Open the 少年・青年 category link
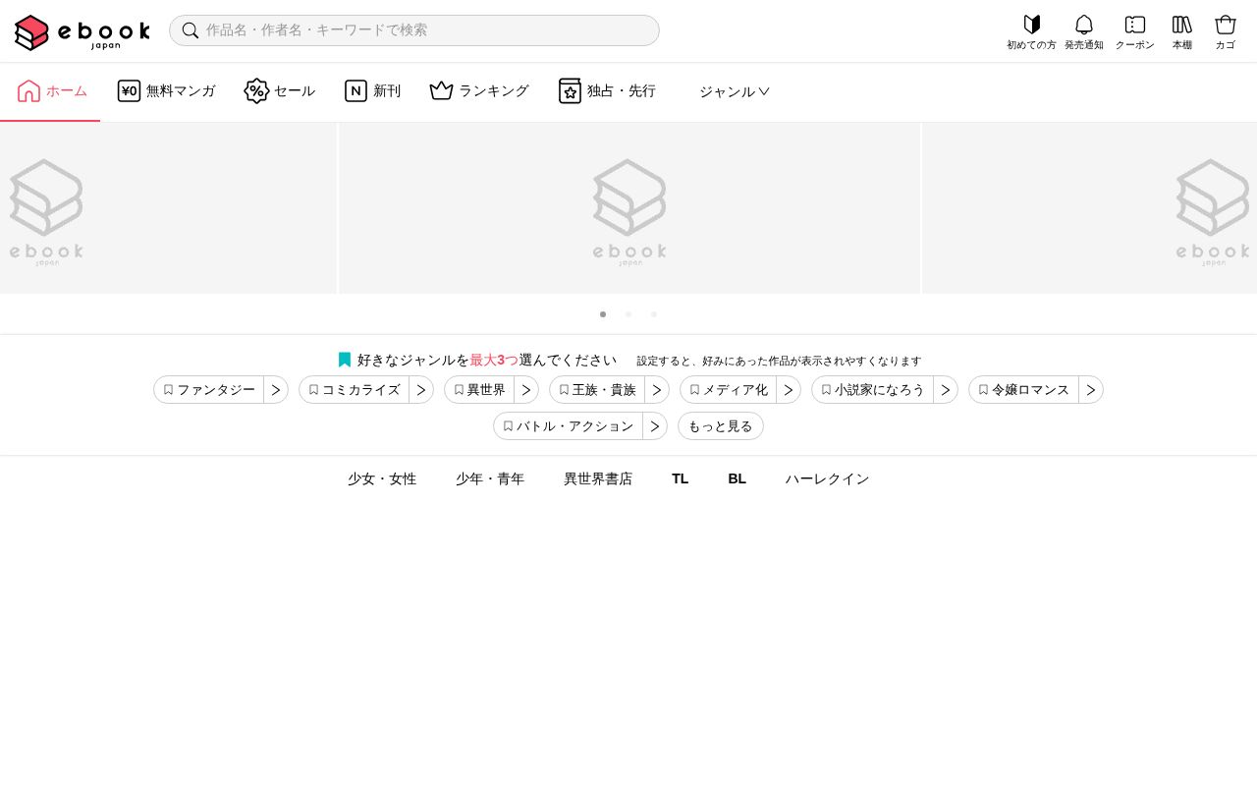This screenshot has height=786, width=1257. click(490, 478)
